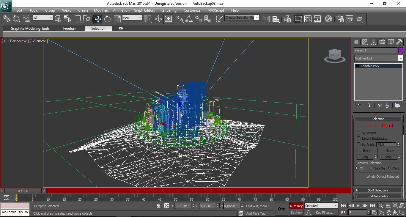Viewport: 406px width, 217px height.
Task: Click the Grow selection button
Action: (390, 150)
